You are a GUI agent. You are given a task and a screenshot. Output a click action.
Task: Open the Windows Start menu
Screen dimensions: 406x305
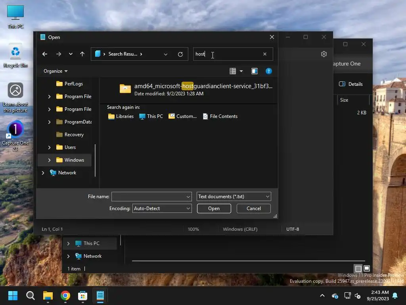click(13, 295)
